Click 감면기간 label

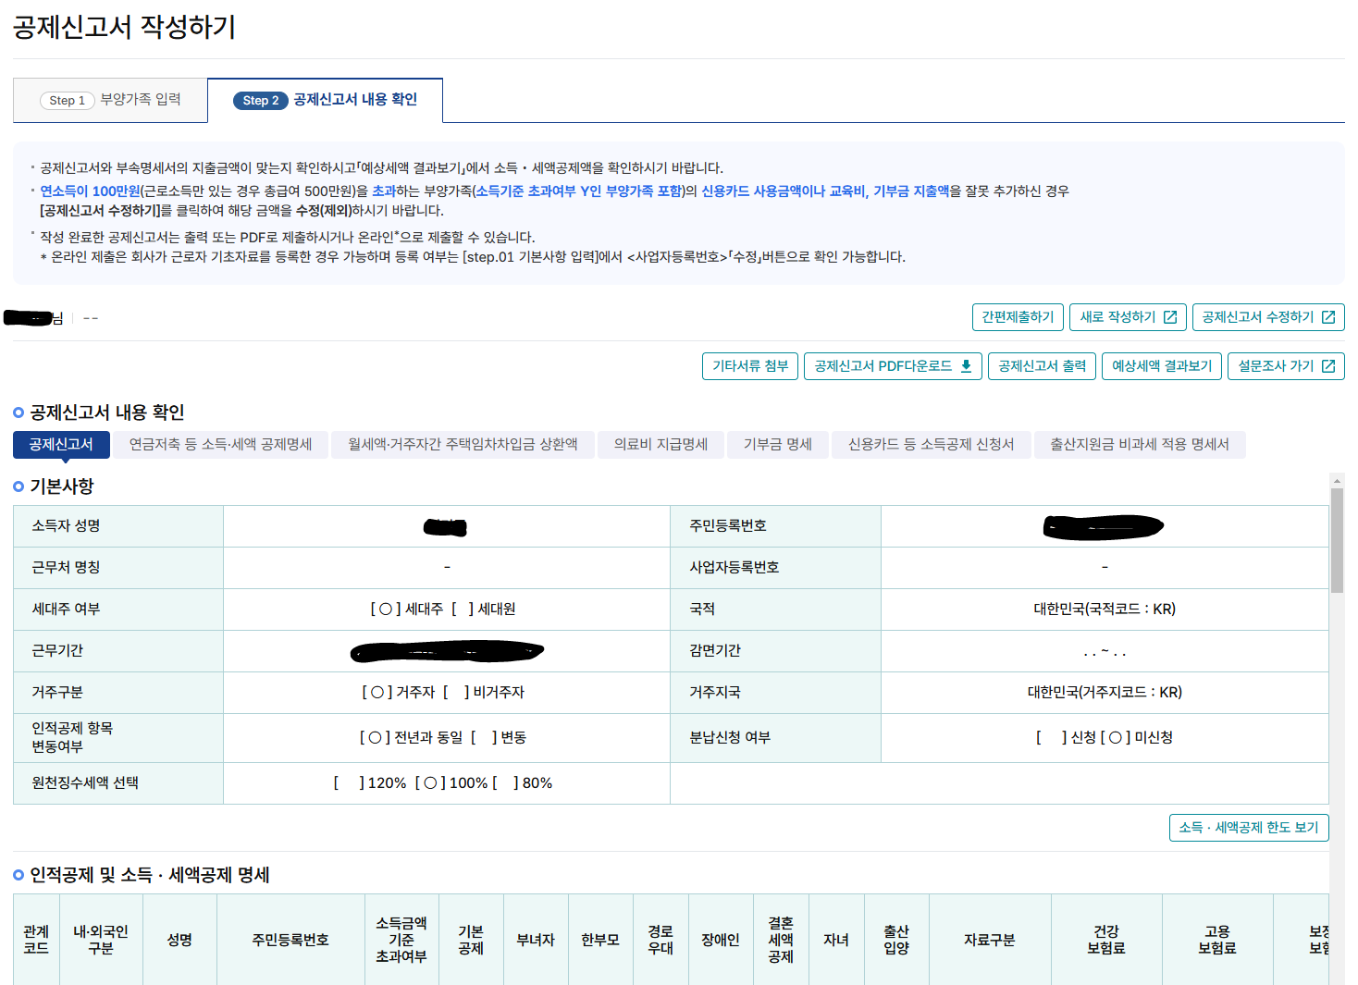pyautogui.click(x=715, y=651)
